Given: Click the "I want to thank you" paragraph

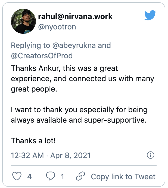Looking at the screenshot, I should point(79,115).
